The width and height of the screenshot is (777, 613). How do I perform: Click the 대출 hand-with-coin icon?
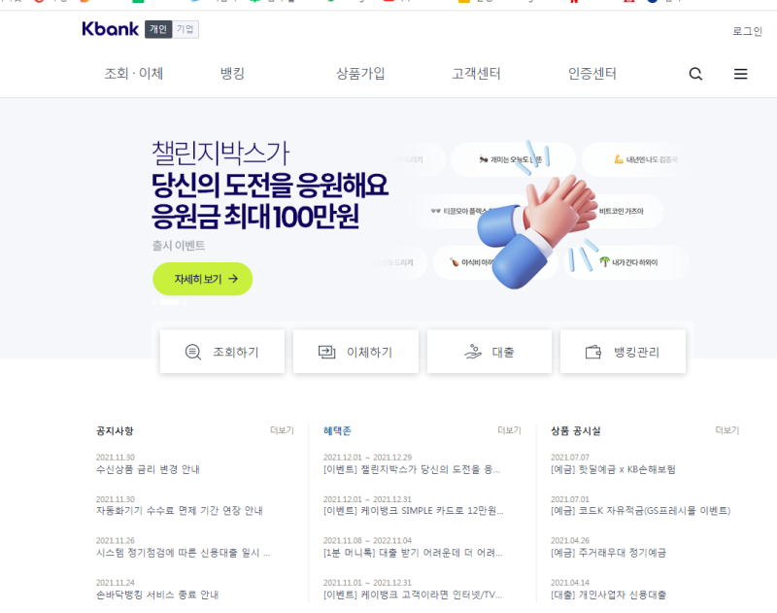point(473,352)
